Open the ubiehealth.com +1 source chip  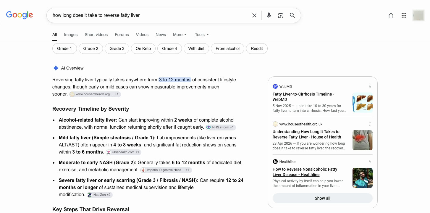pyautogui.click(x=124, y=152)
